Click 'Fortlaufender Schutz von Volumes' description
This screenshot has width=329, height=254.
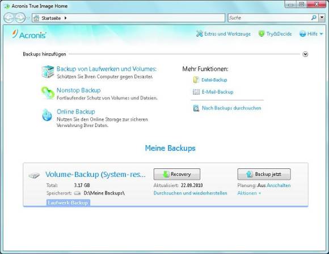pyautogui.click(x=107, y=98)
